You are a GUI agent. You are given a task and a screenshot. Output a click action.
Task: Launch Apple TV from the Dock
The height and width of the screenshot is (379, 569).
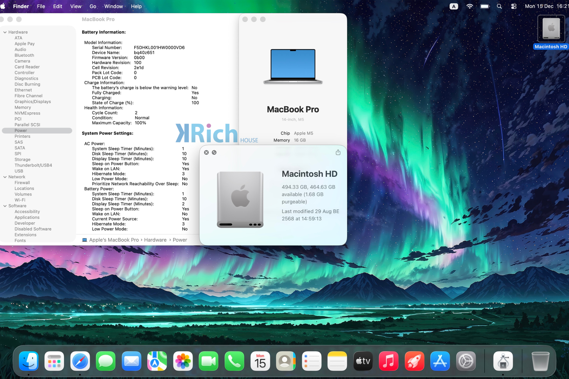(363, 361)
